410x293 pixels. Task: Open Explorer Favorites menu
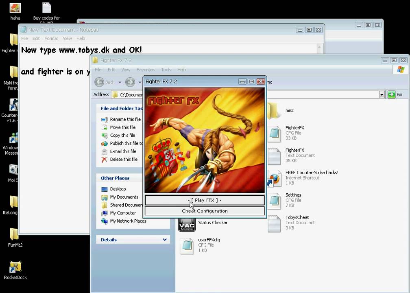[146, 70]
